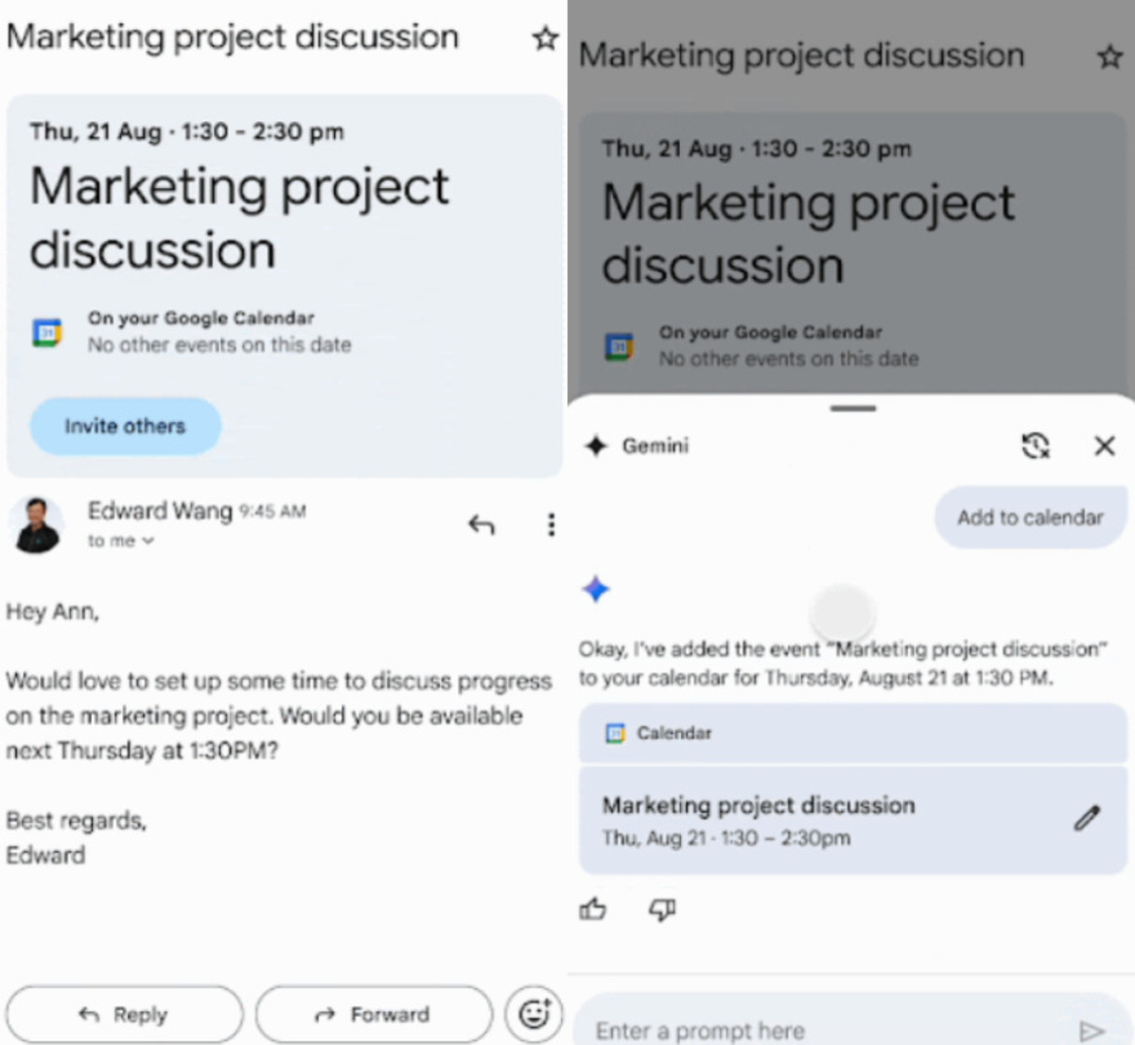Open Gemini chat history icon

pyautogui.click(x=1036, y=445)
